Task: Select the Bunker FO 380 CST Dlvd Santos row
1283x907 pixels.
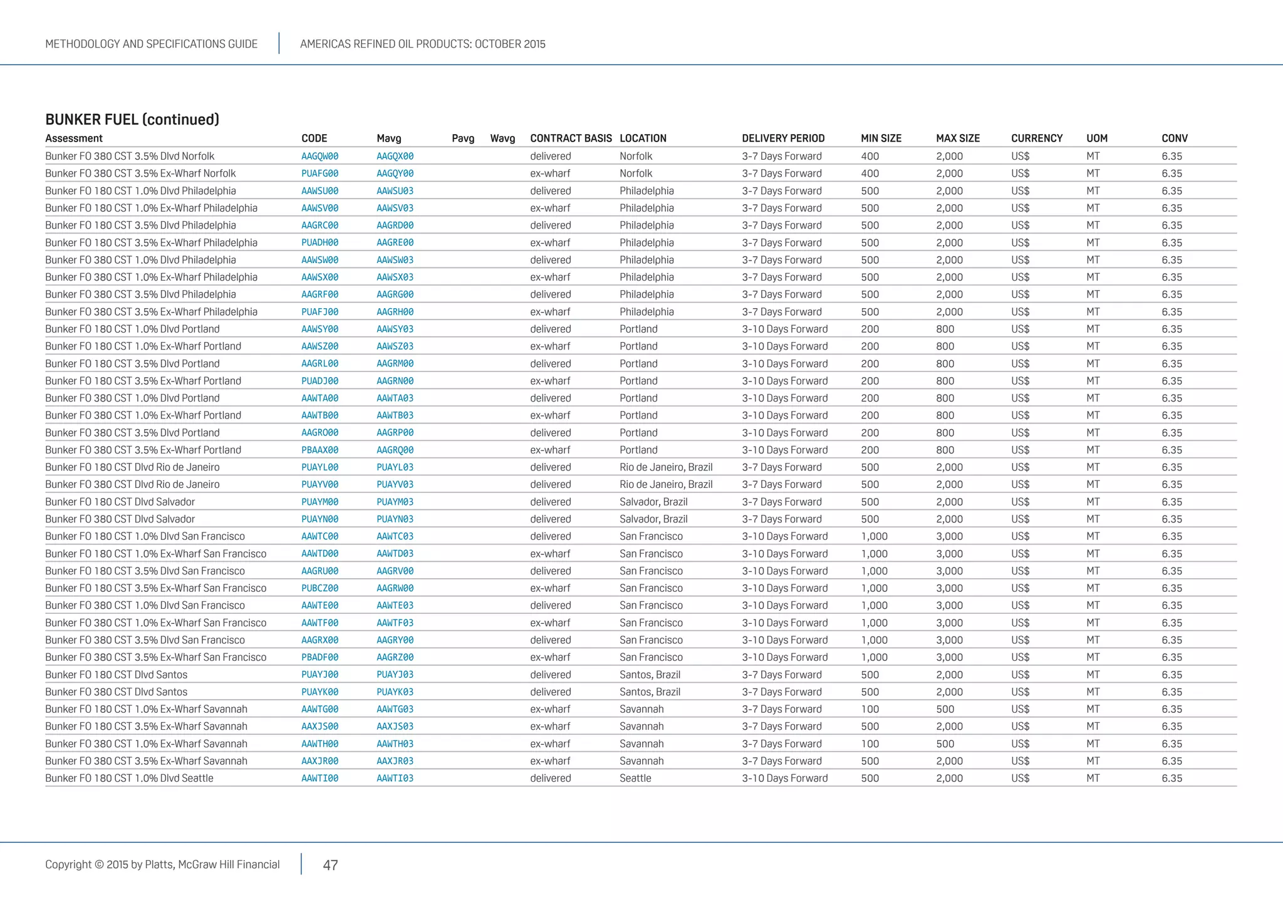Action: pos(116,692)
